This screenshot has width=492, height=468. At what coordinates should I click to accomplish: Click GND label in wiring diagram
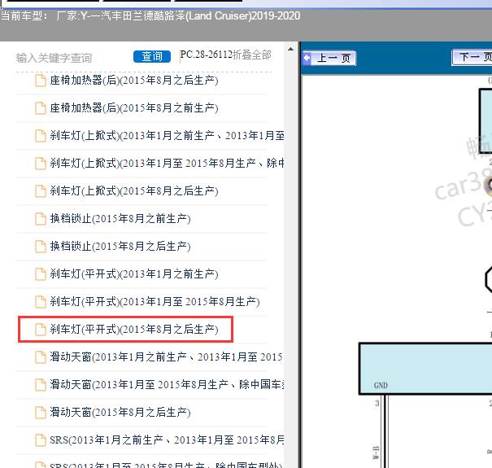pos(381,386)
